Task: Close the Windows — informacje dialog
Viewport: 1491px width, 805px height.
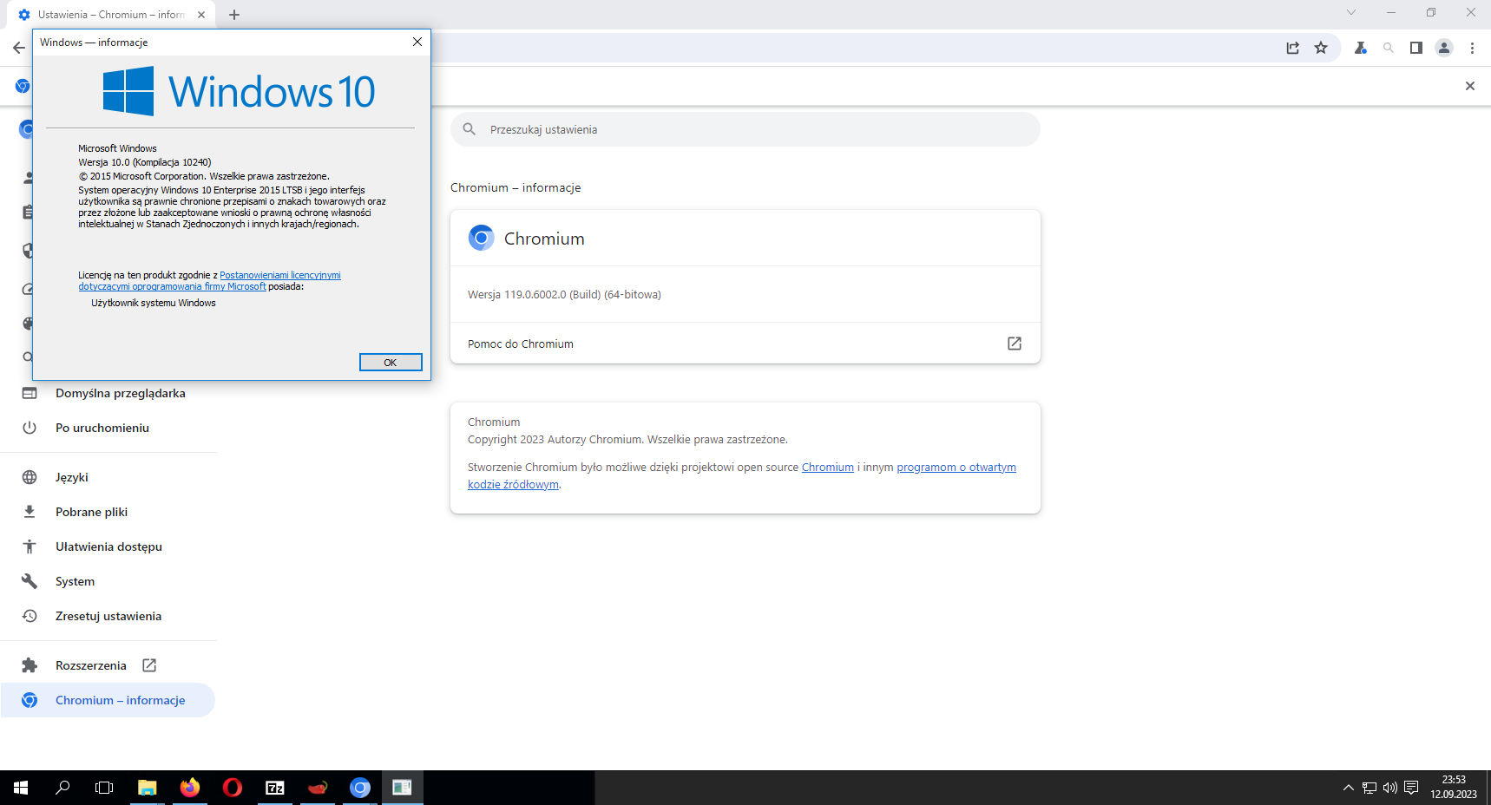Action: [417, 42]
